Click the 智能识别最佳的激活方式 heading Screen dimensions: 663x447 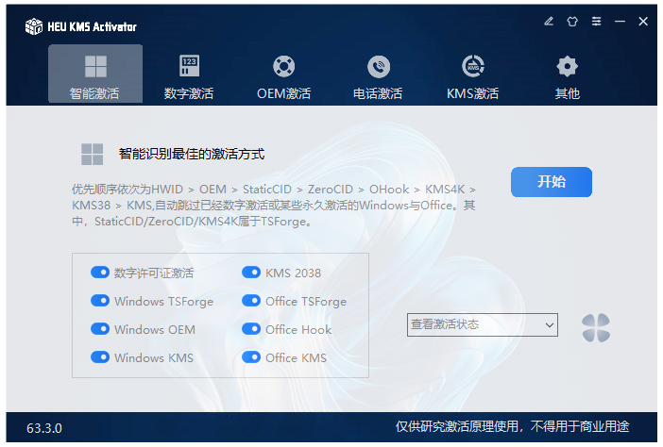click(192, 154)
